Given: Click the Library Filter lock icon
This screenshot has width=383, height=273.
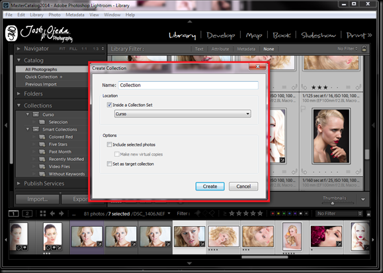Looking at the screenshot, I should 364,48.
